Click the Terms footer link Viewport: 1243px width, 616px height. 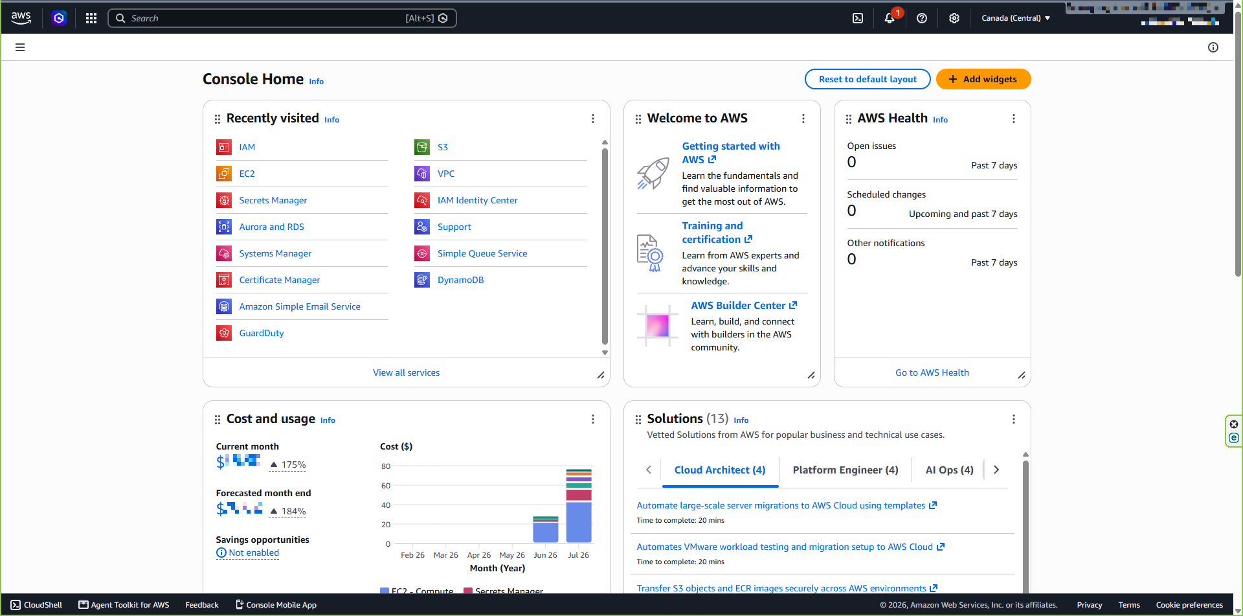tap(1129, 605)
